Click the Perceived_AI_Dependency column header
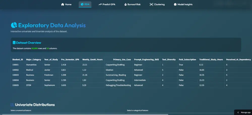 click(238, 60)
